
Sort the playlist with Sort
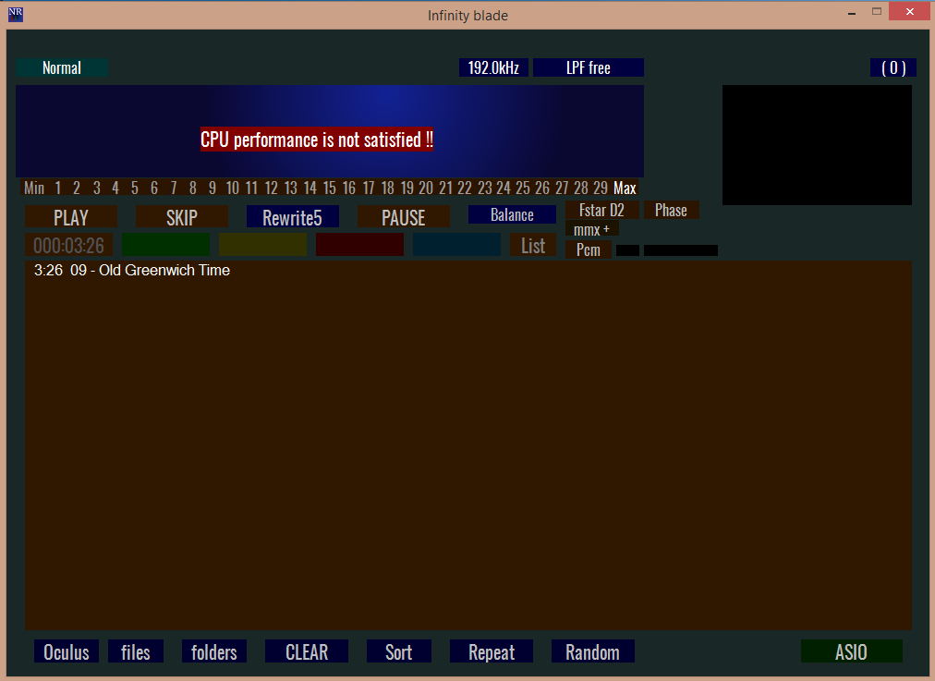(x=398, y=651)
